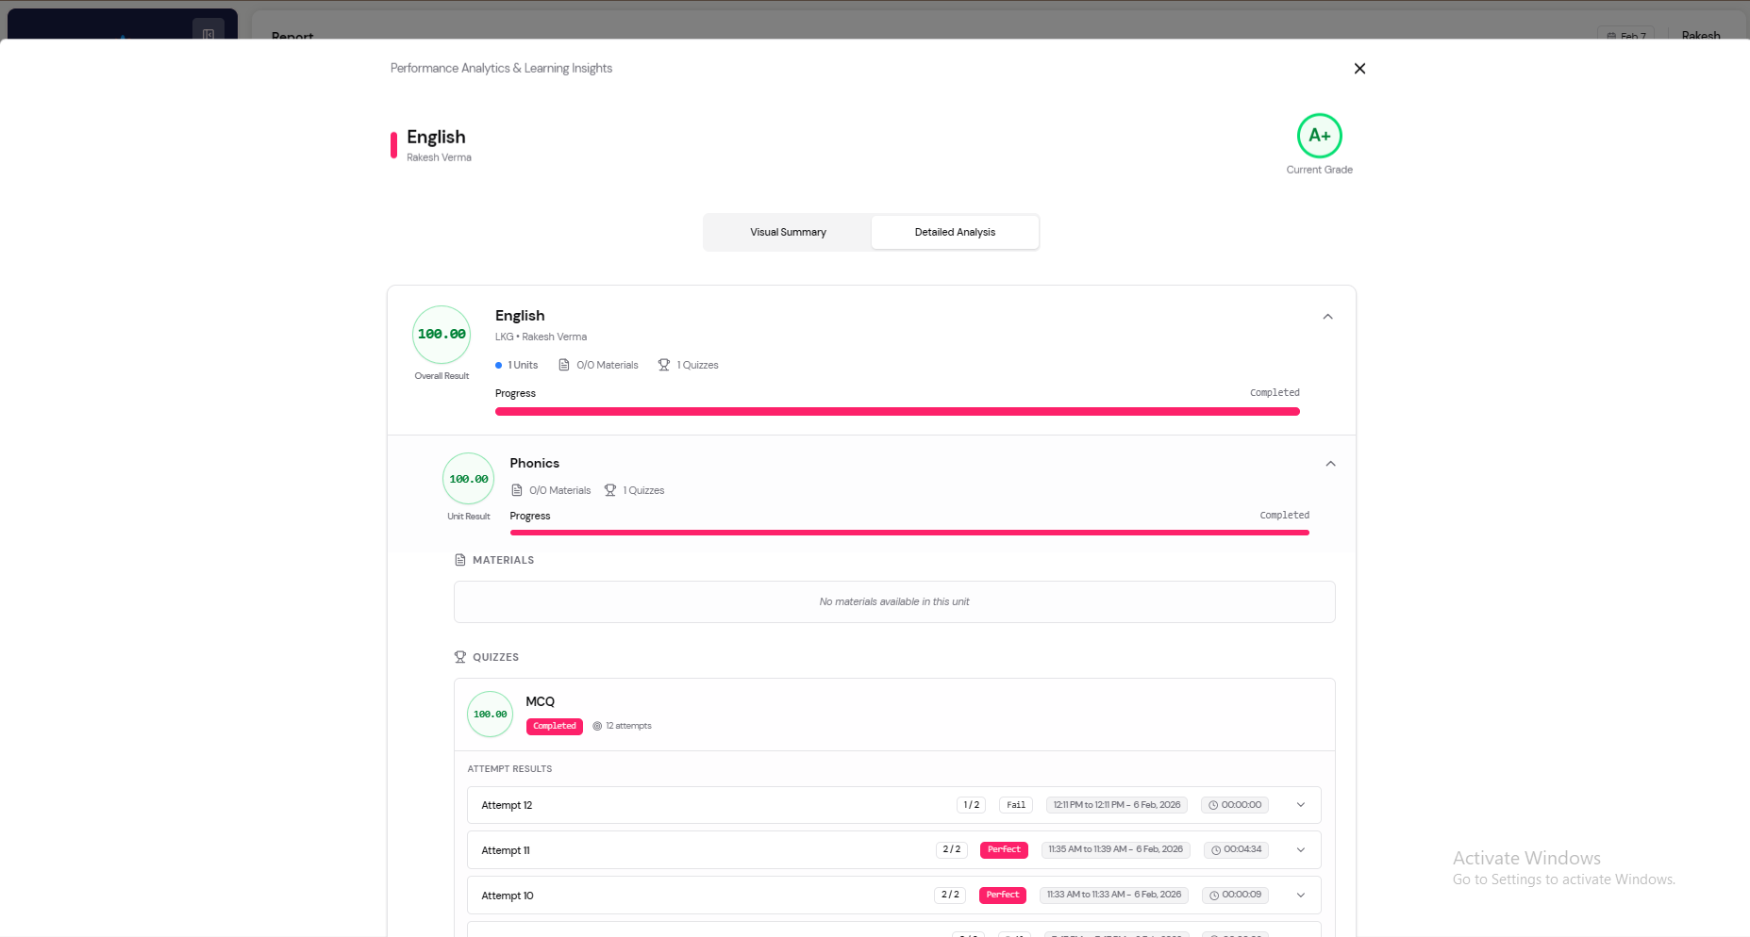
Task: Select the Detailed Analysis tab
Action: (x=955, y=232)
